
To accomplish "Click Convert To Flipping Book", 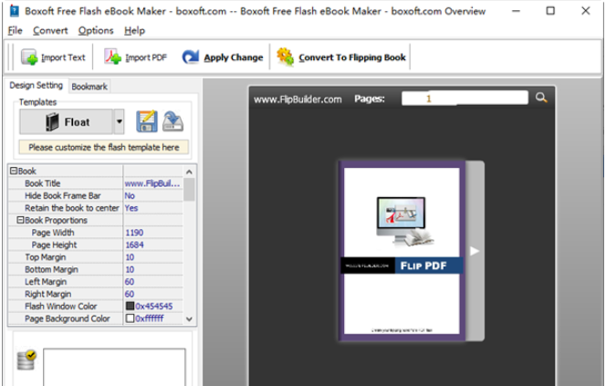I will (x=341, y=57).
